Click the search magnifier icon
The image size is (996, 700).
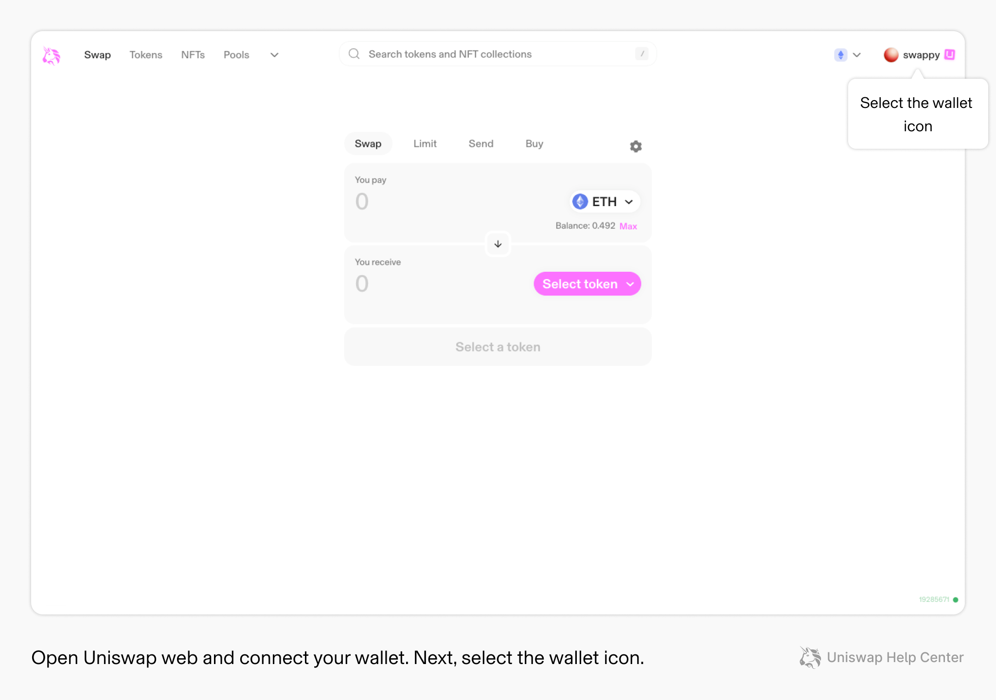click(x=354, y=54)
